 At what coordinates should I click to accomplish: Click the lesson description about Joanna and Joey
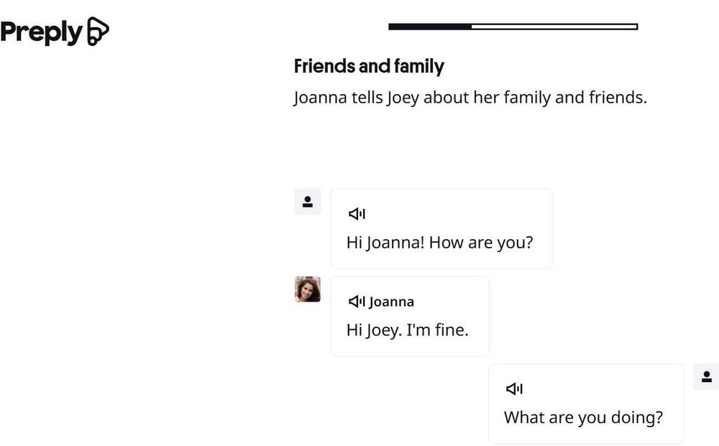(470, 98)
